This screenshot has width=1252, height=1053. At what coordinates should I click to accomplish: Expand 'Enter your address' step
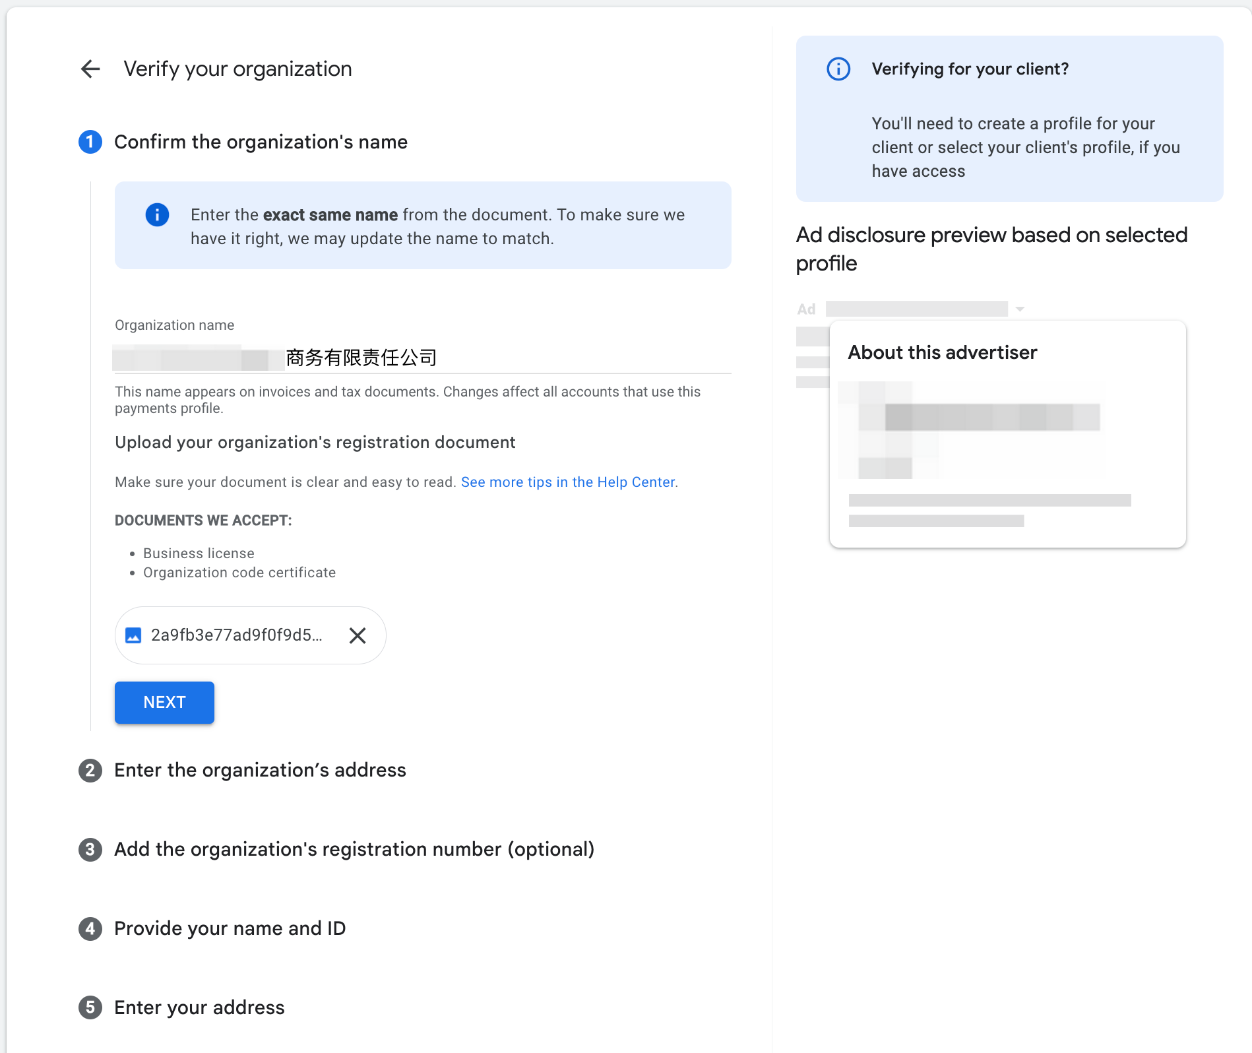199,1007
